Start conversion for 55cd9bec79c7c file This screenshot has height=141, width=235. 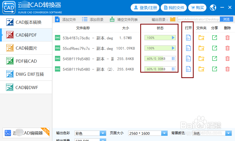click(173, 48)
